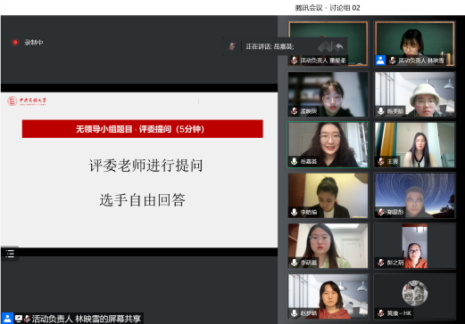Select the 李研晶 video thumbnail
This screenshot has height=324, width=465.
pyautogui.click(x=328, y=246)
